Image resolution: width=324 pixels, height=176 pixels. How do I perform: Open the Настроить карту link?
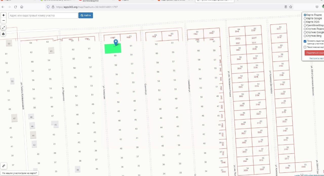(x=317, y=58)
